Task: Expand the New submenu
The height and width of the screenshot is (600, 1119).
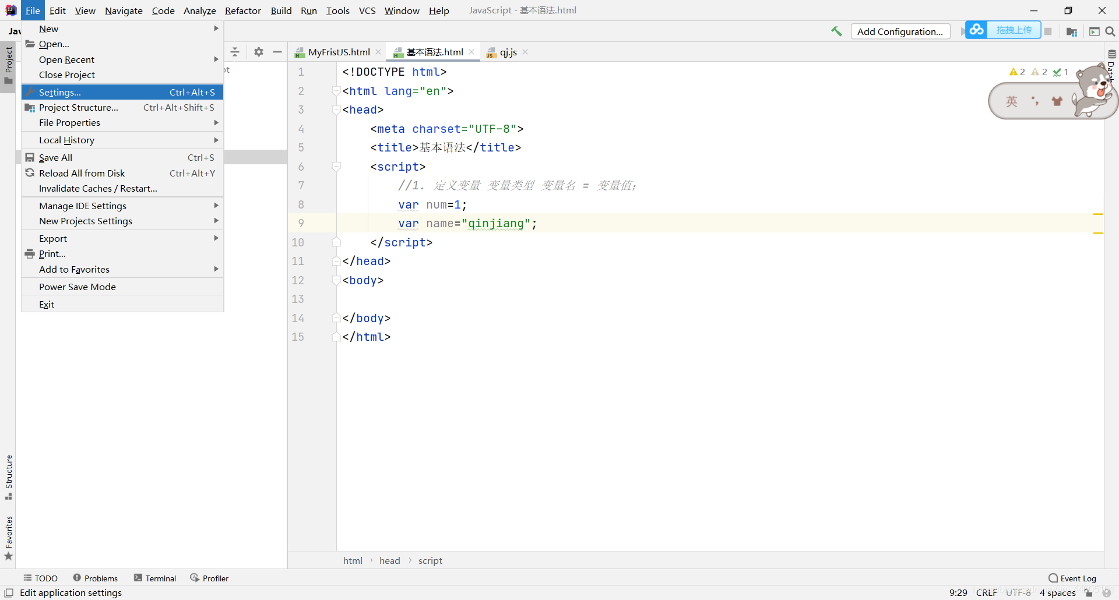Action: tap(122, 29)
